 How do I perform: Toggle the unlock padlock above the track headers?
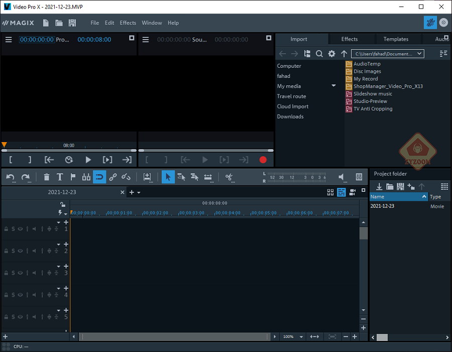tap(63, 204)
